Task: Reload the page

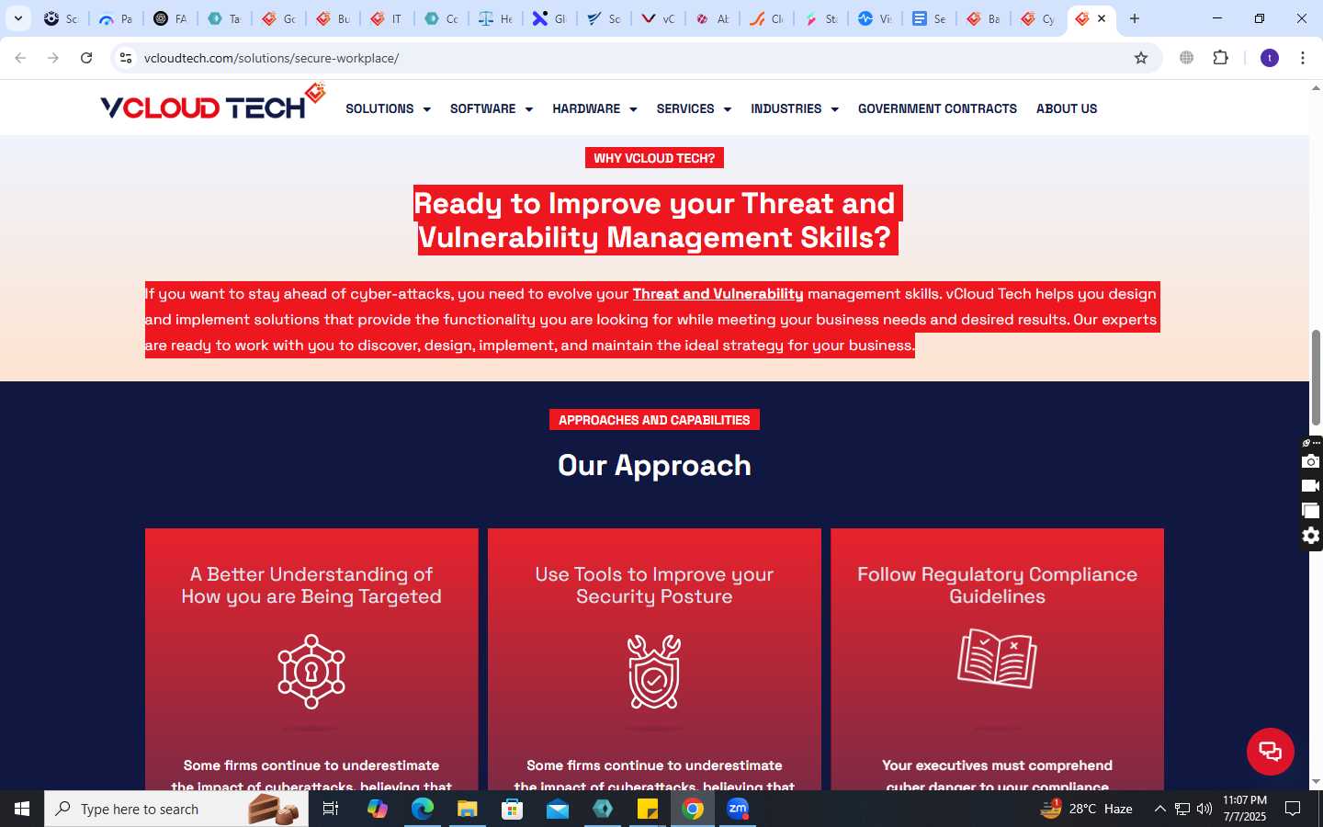Action: [86, 58]
